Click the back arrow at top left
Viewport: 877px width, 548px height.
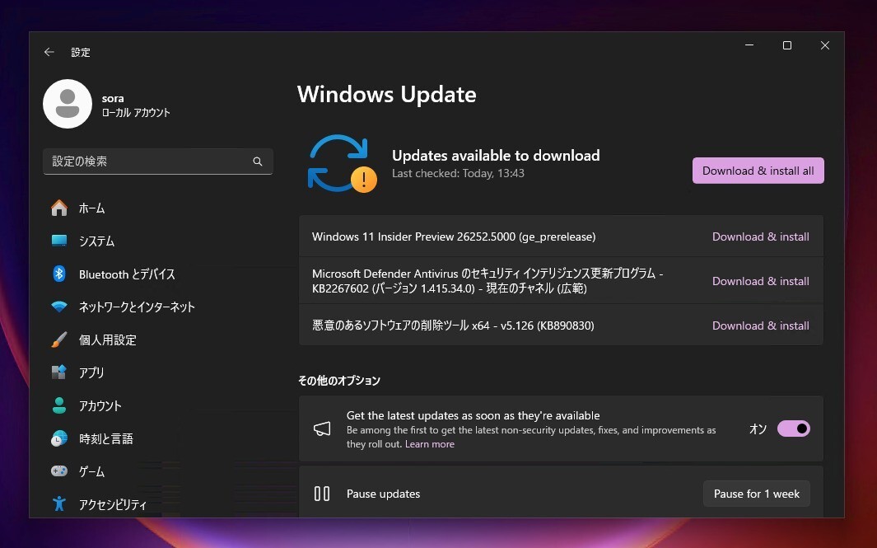(x=49, y=51)
